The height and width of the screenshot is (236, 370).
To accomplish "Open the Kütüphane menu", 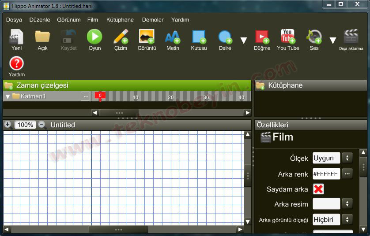I will point(120,20).
